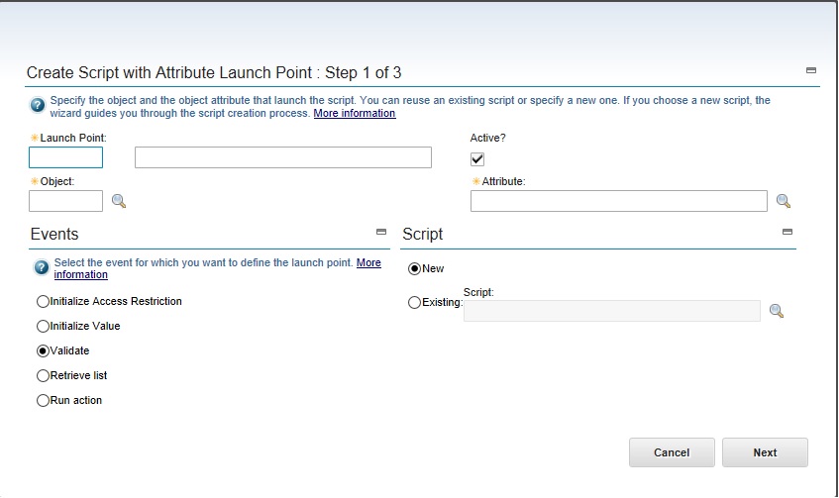Select the Initialize Access Restriction radio
The image size is (839, 498).
click(43, 301)
